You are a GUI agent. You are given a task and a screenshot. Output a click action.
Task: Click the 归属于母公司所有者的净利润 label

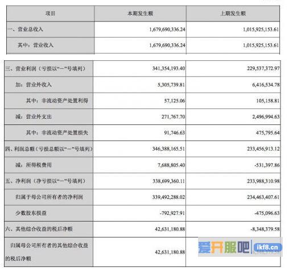coord(49,197)
